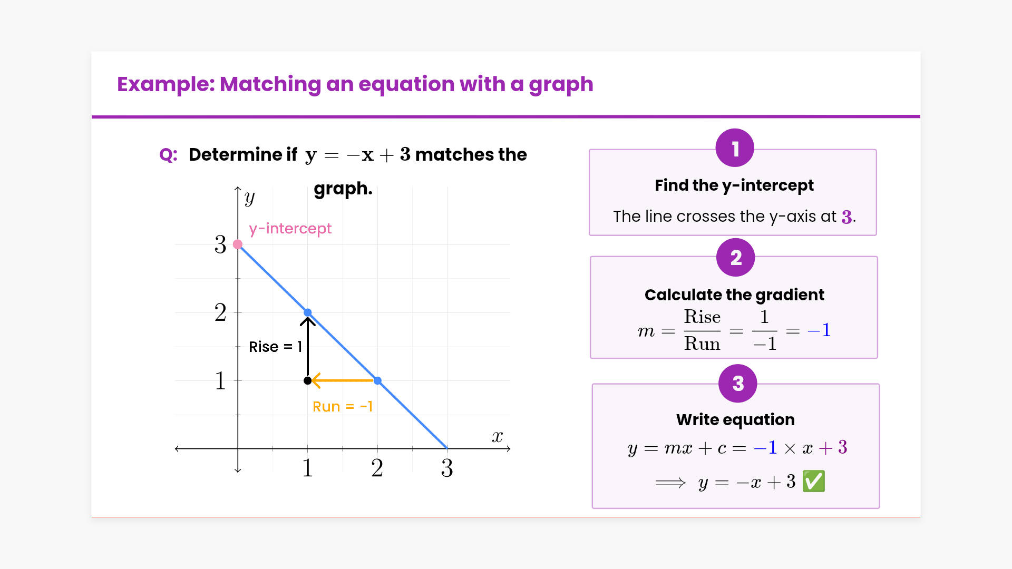The height and width of the screenshot is (569, 1012).
Task: Click the pink "y-intercept" label
Action: click(290, 229)
